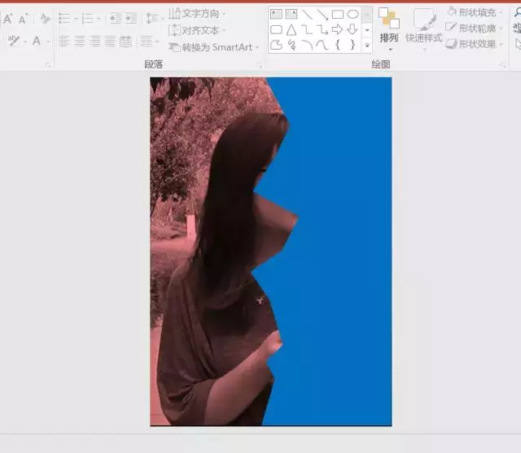The width and height of the screenshot is (521, 453).
Task: Click the slide with the blue cutout
Action: [x=271, y=251]
